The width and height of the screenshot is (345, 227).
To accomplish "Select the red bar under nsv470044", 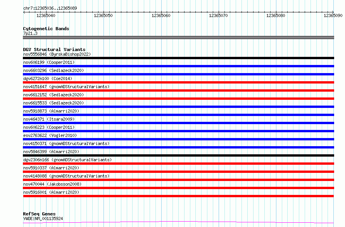I will pyautogui.click(x=178, y=188).
